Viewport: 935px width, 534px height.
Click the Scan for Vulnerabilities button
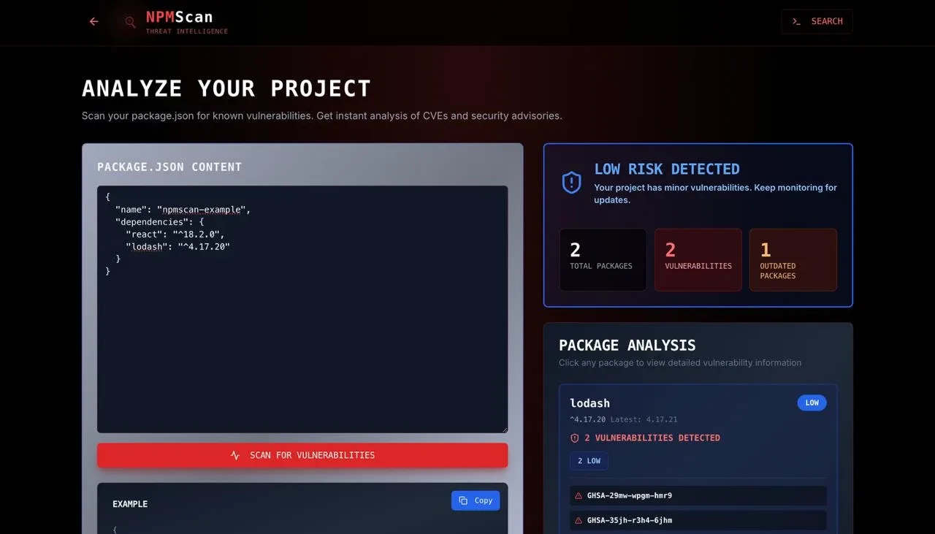302,455
